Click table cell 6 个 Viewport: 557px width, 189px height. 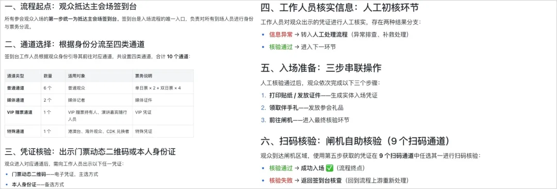click(47, 88)
